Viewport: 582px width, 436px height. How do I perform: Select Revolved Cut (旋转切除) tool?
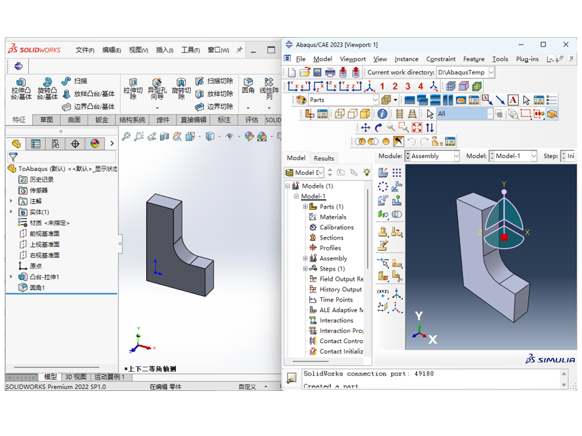[181, 89]
